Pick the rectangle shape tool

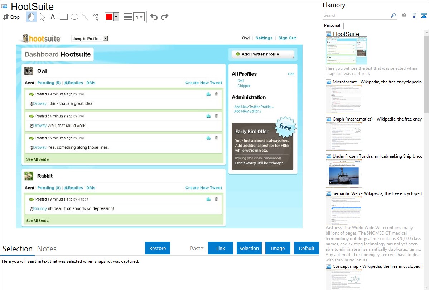63,17
